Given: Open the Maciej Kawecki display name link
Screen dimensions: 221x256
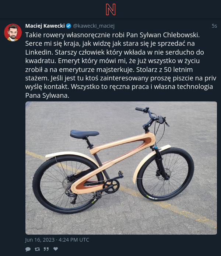Looking at the screenshot, I should [x=45, y=26].
